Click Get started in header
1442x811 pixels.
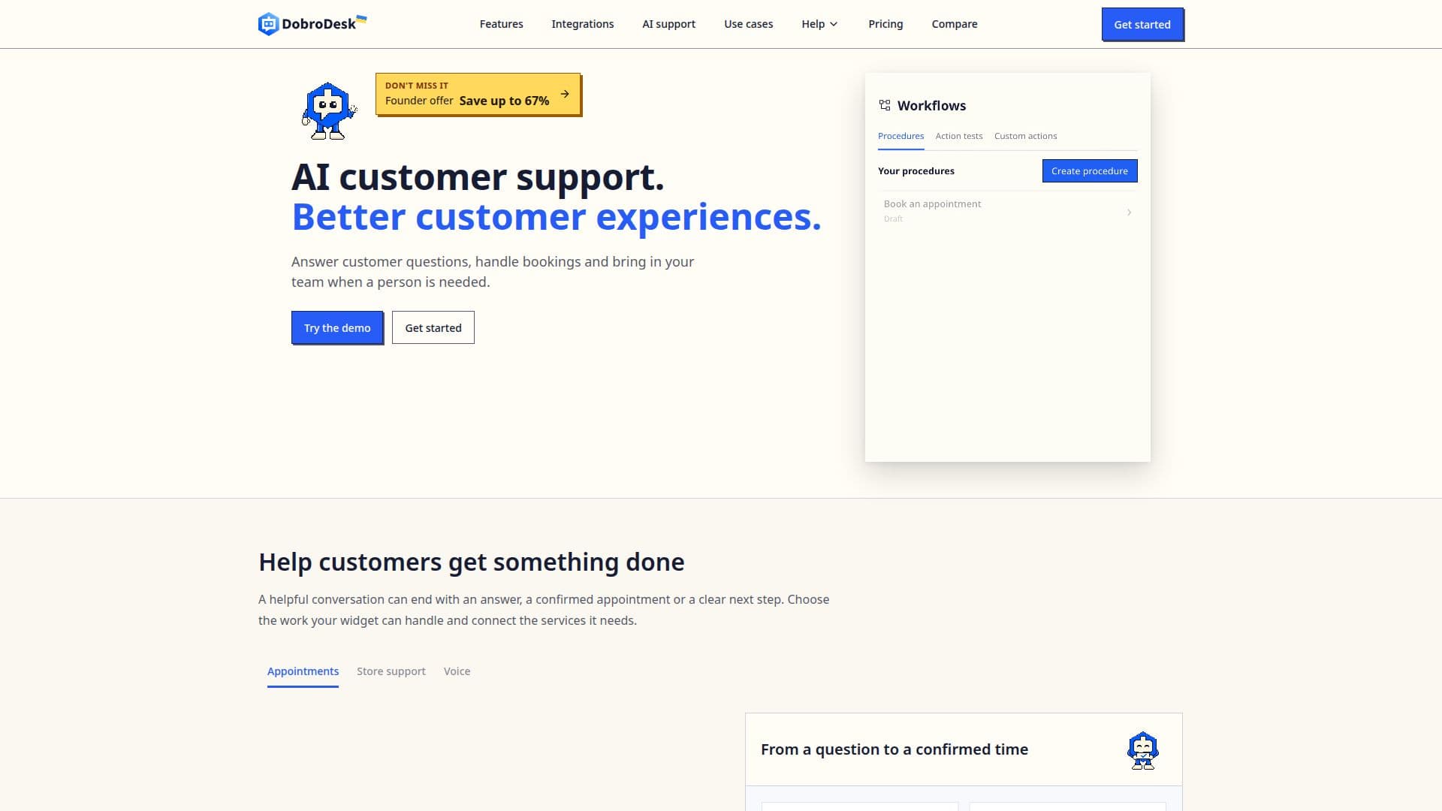coord(1142,24)
